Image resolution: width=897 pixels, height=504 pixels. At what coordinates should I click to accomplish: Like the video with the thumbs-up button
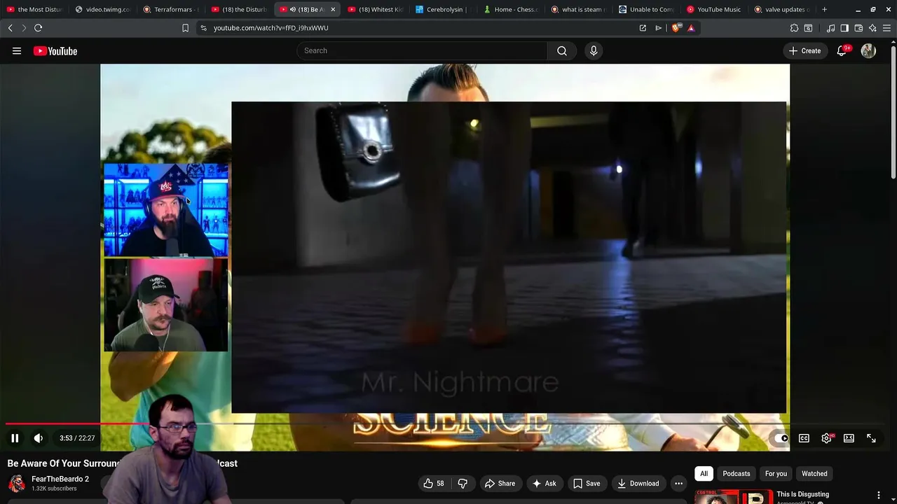[434, 483]
